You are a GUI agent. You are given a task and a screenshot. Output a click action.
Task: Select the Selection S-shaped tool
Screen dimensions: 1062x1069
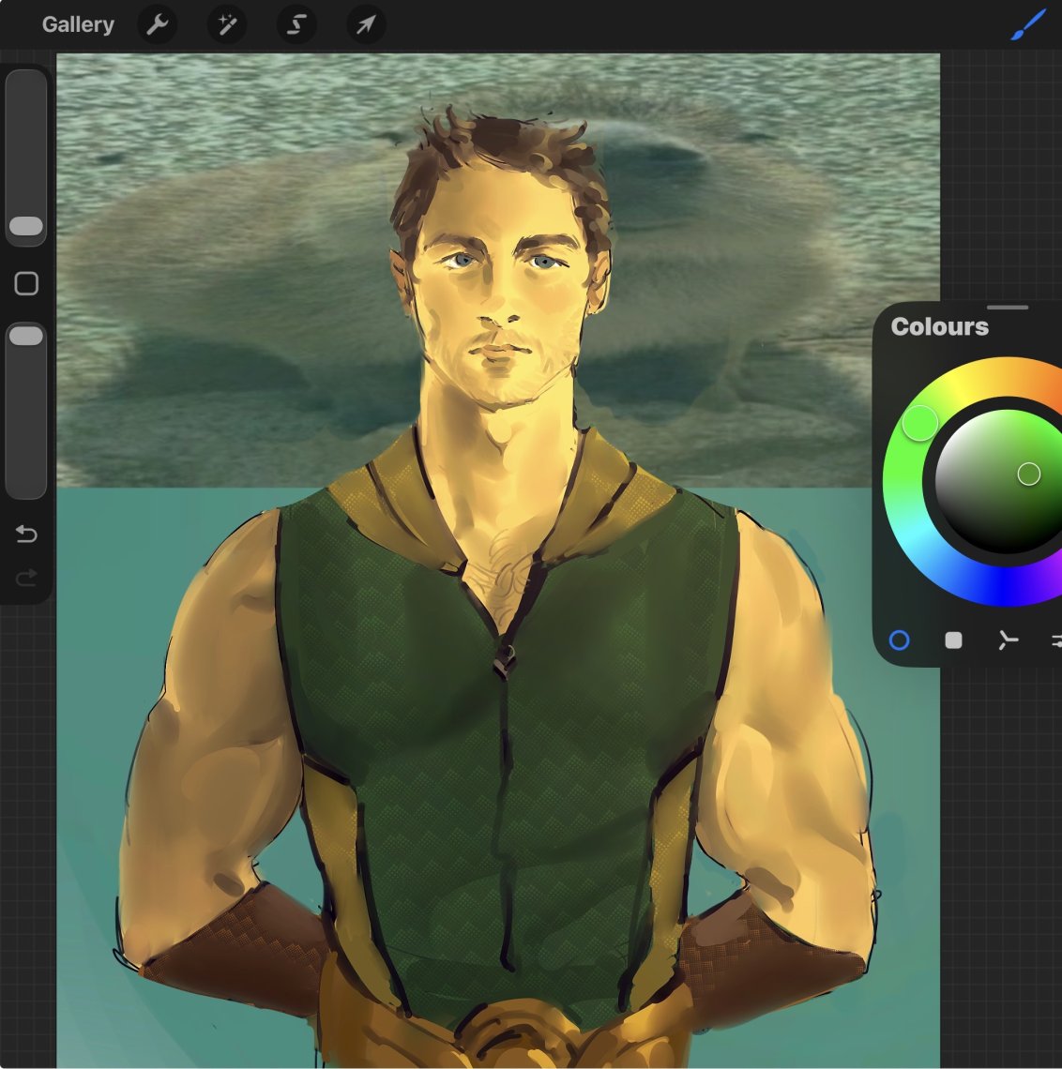click(296, 24)
